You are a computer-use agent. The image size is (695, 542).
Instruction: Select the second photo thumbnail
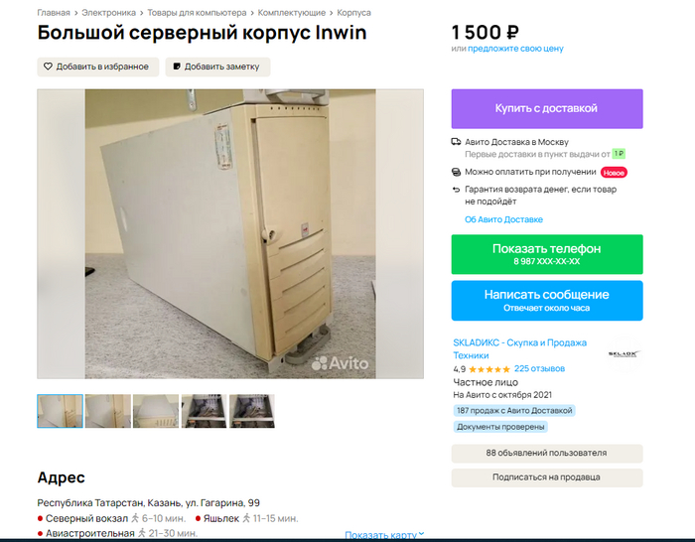point(107,411)
